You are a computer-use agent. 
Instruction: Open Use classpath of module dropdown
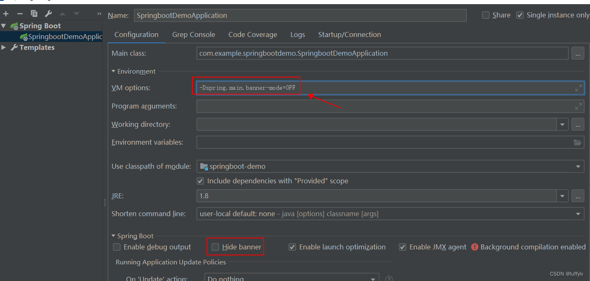coord(578,166)
